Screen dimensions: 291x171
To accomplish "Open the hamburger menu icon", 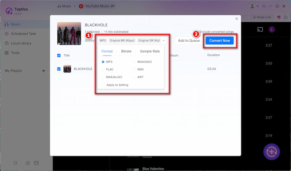I will tap(264, 6).
